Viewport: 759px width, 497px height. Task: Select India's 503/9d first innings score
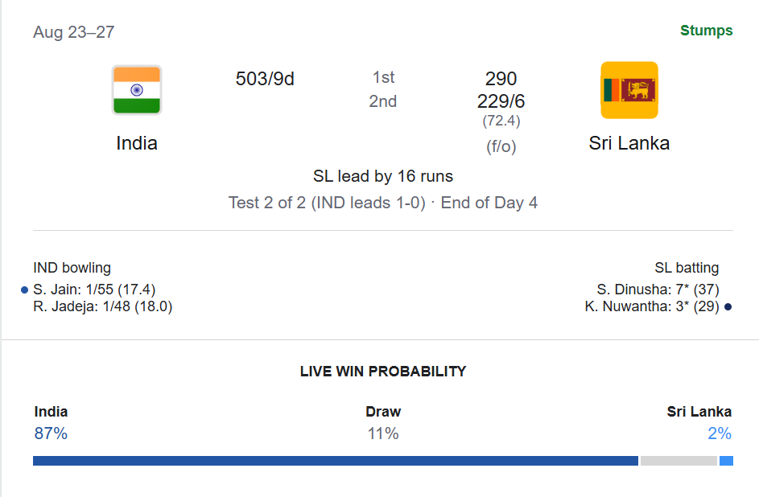pos(265,79)
